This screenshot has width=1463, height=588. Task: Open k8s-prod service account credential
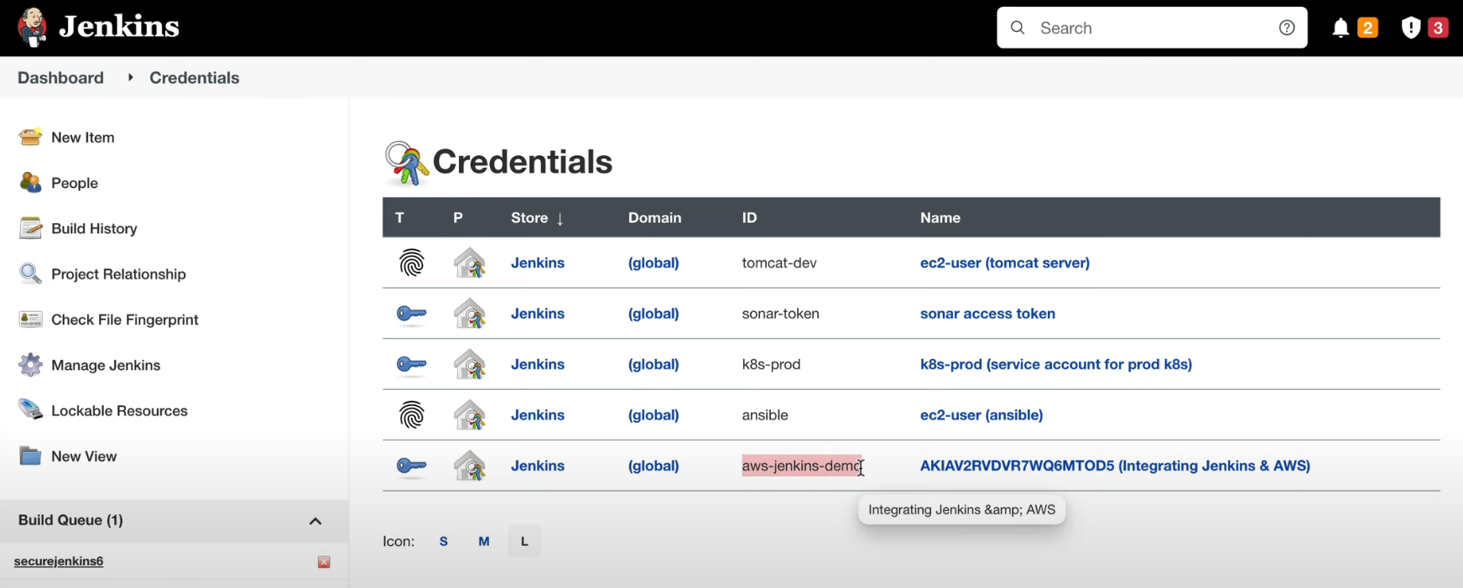click(1056, 364)
